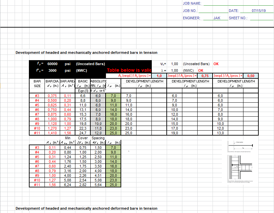Click the Eqn (1) cell
Image resolution: width=274 pixels, height=213 pixels.
click(83, 91)
